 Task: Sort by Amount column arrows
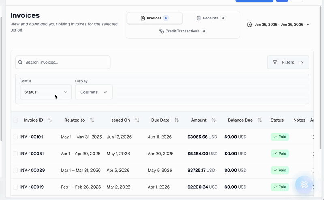[214, 120]
